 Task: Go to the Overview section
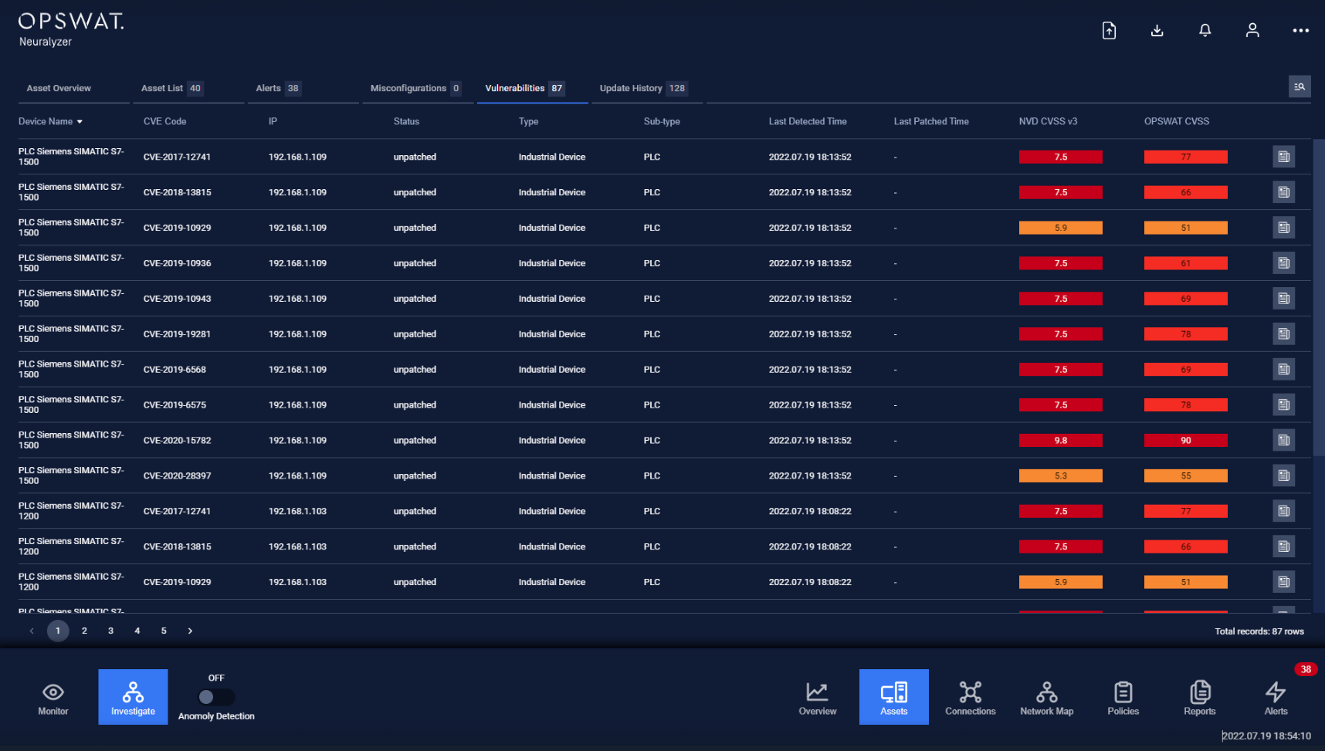click(x=817, y=698)
